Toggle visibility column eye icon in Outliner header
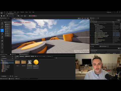Image resolution: width=121 pixels, height=91 pixels. tap(90, 22)
